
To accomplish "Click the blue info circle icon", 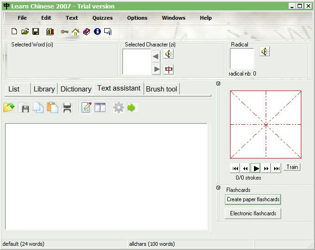I will click(x=97, y=31).
